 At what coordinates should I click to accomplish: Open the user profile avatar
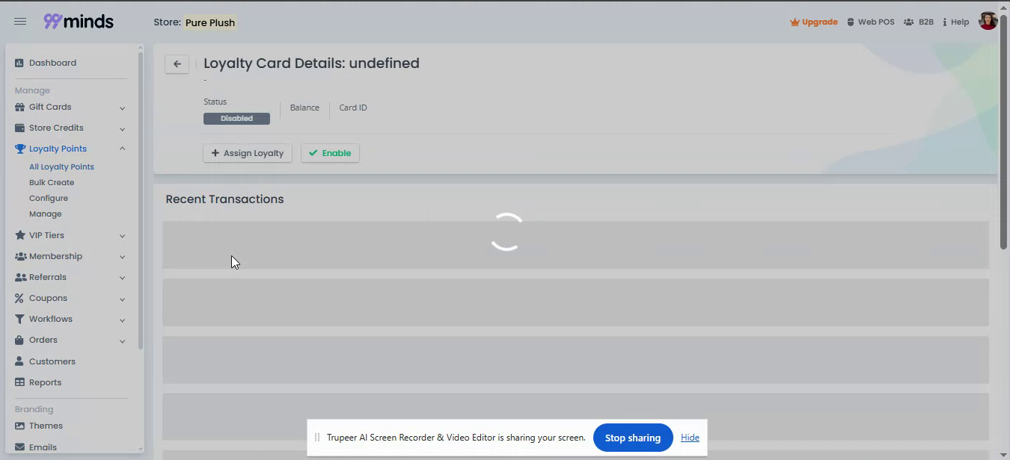pos(988,21)
